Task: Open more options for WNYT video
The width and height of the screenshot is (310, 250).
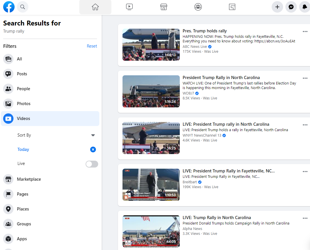Action: coord(305,125)
